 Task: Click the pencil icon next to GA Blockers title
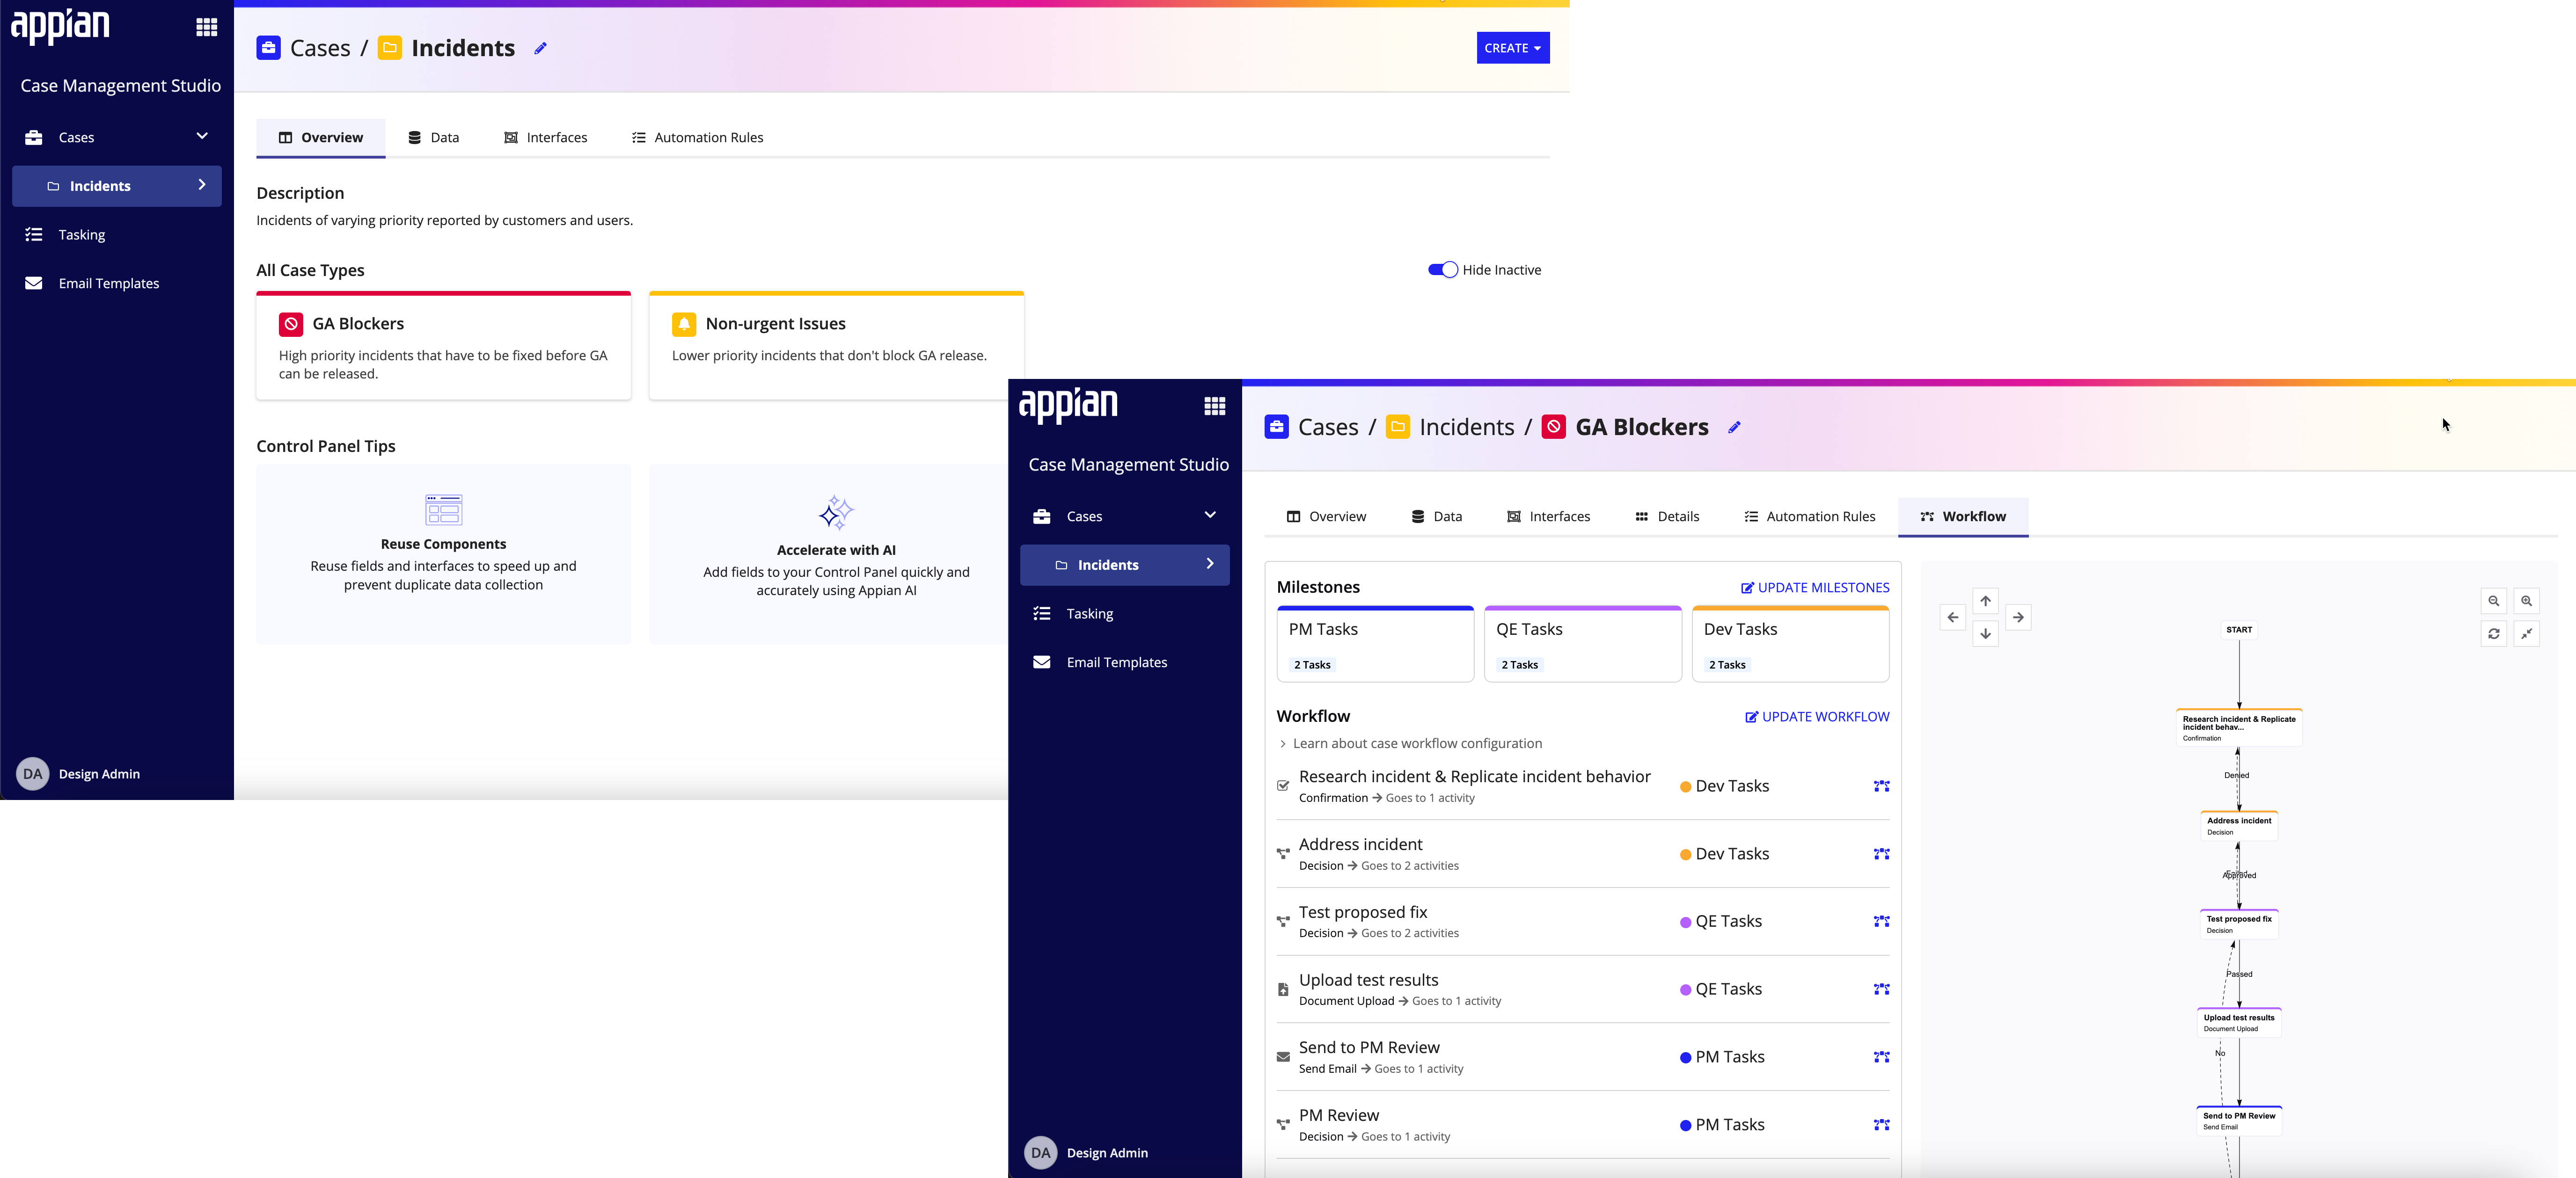click(1734, 427)
